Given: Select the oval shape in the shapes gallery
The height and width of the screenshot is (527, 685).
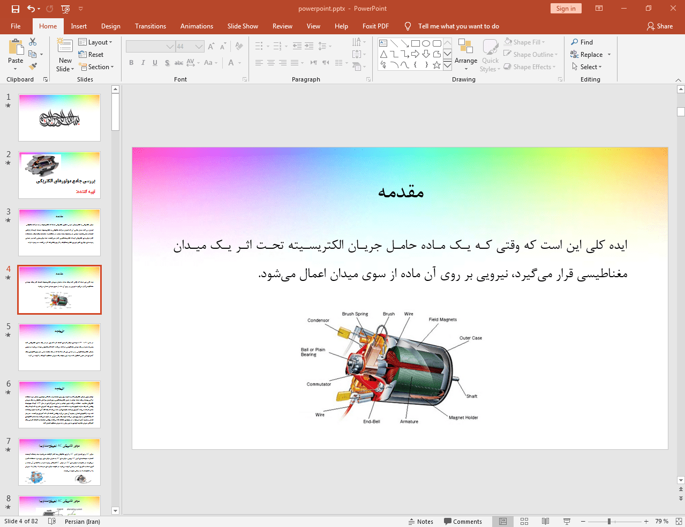Looking at the screenshot, I should tap(426, 43).
